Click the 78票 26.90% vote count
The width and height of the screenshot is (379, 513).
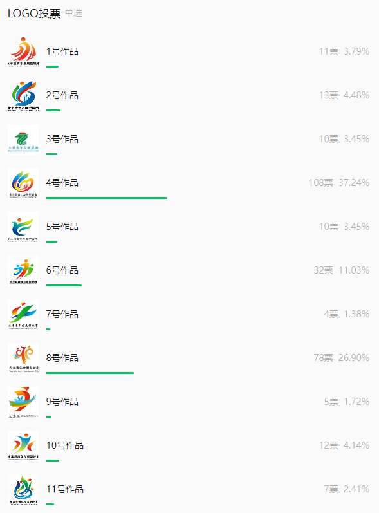click(342, 358)
